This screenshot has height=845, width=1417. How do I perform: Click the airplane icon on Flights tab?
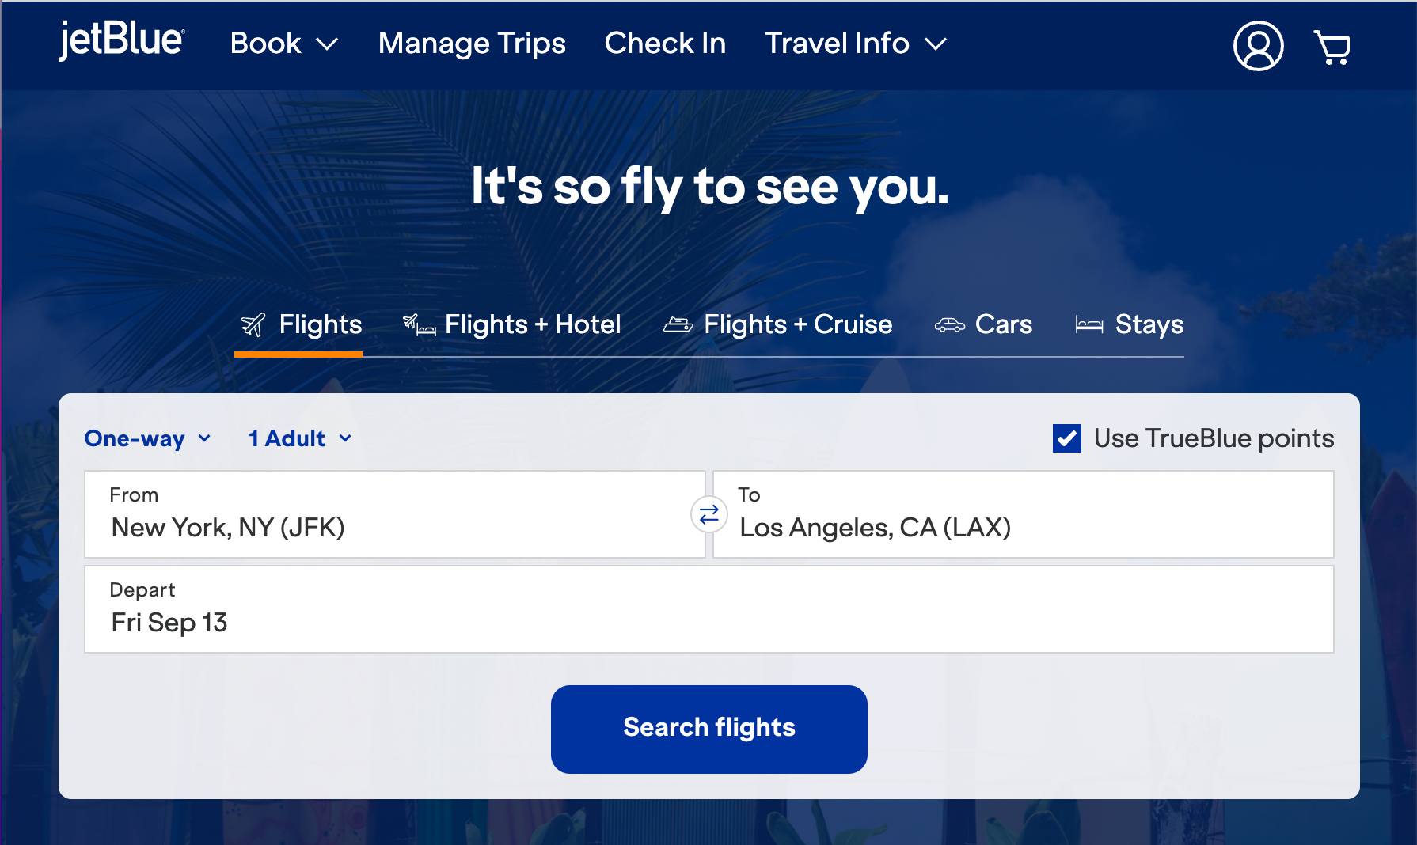coord(253,324)
